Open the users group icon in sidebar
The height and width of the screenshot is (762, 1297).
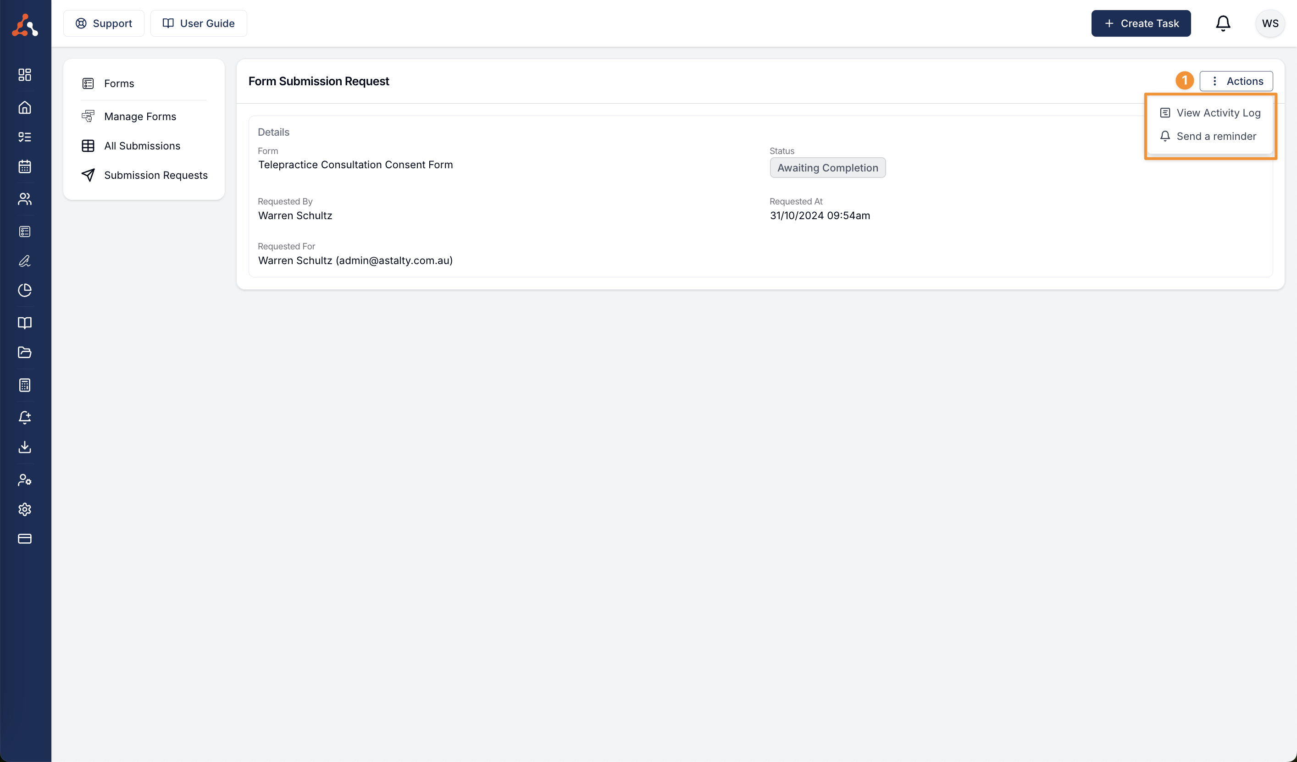point(25,199)
